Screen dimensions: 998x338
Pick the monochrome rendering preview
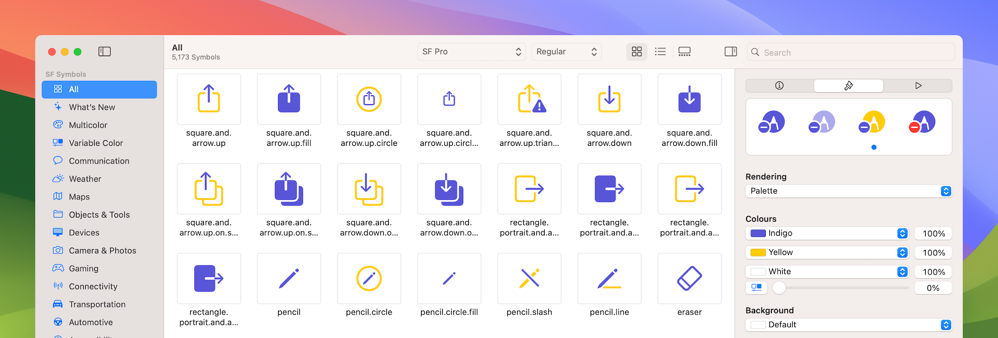(x=772, y=123)
